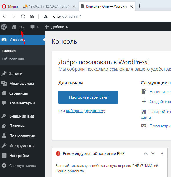The image size is (171, 177).
Task: Open Главная submenu item
Action: click(9, 51)
